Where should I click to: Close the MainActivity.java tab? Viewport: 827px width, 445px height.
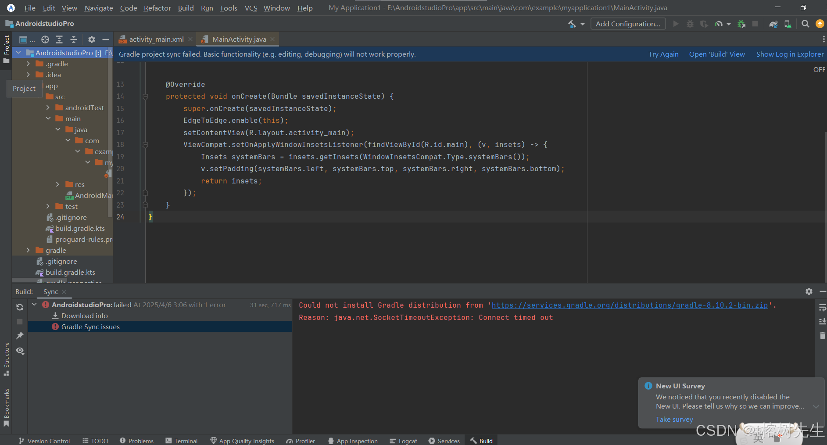(x=272, y=39)
